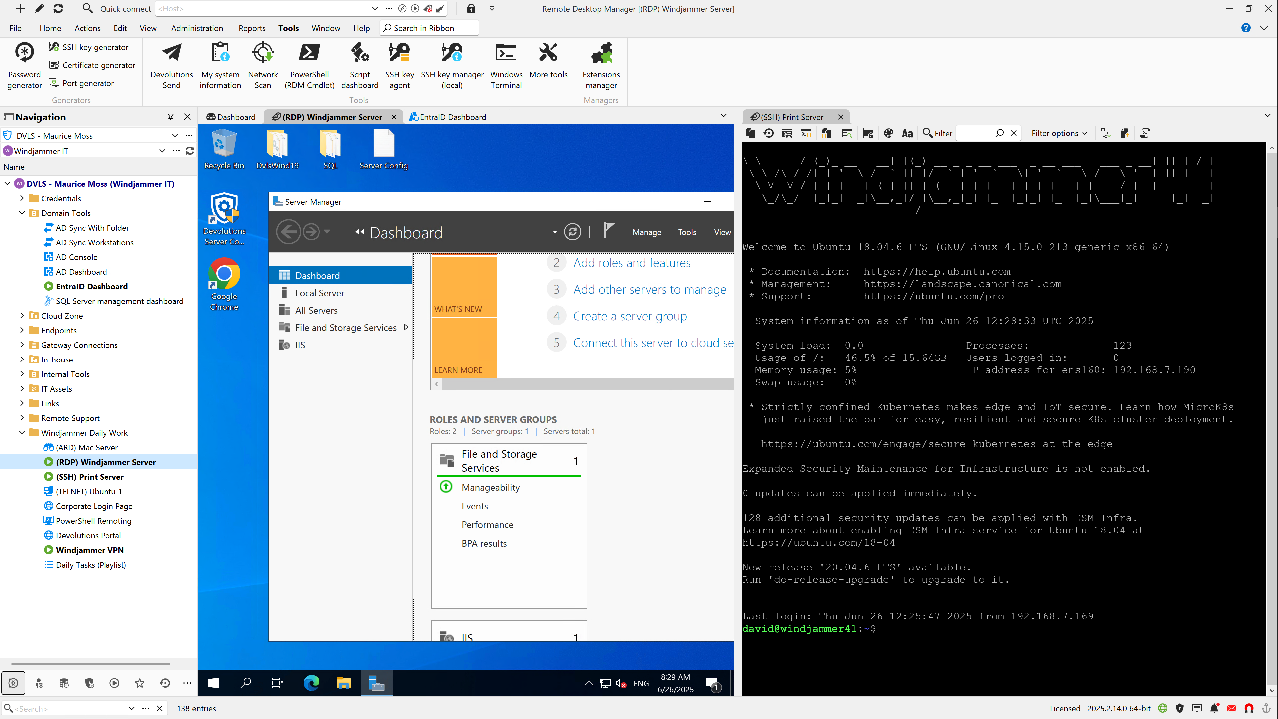Open the color palette in the terminal toolbar
This screenshot has height=719, width=1278.
point(888,133)
